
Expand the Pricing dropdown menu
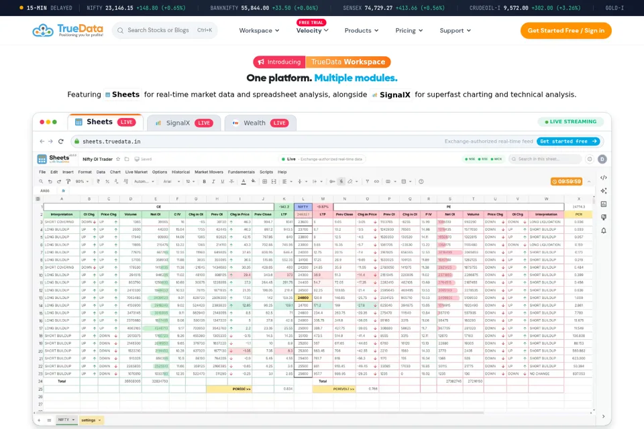click(409, 30)
